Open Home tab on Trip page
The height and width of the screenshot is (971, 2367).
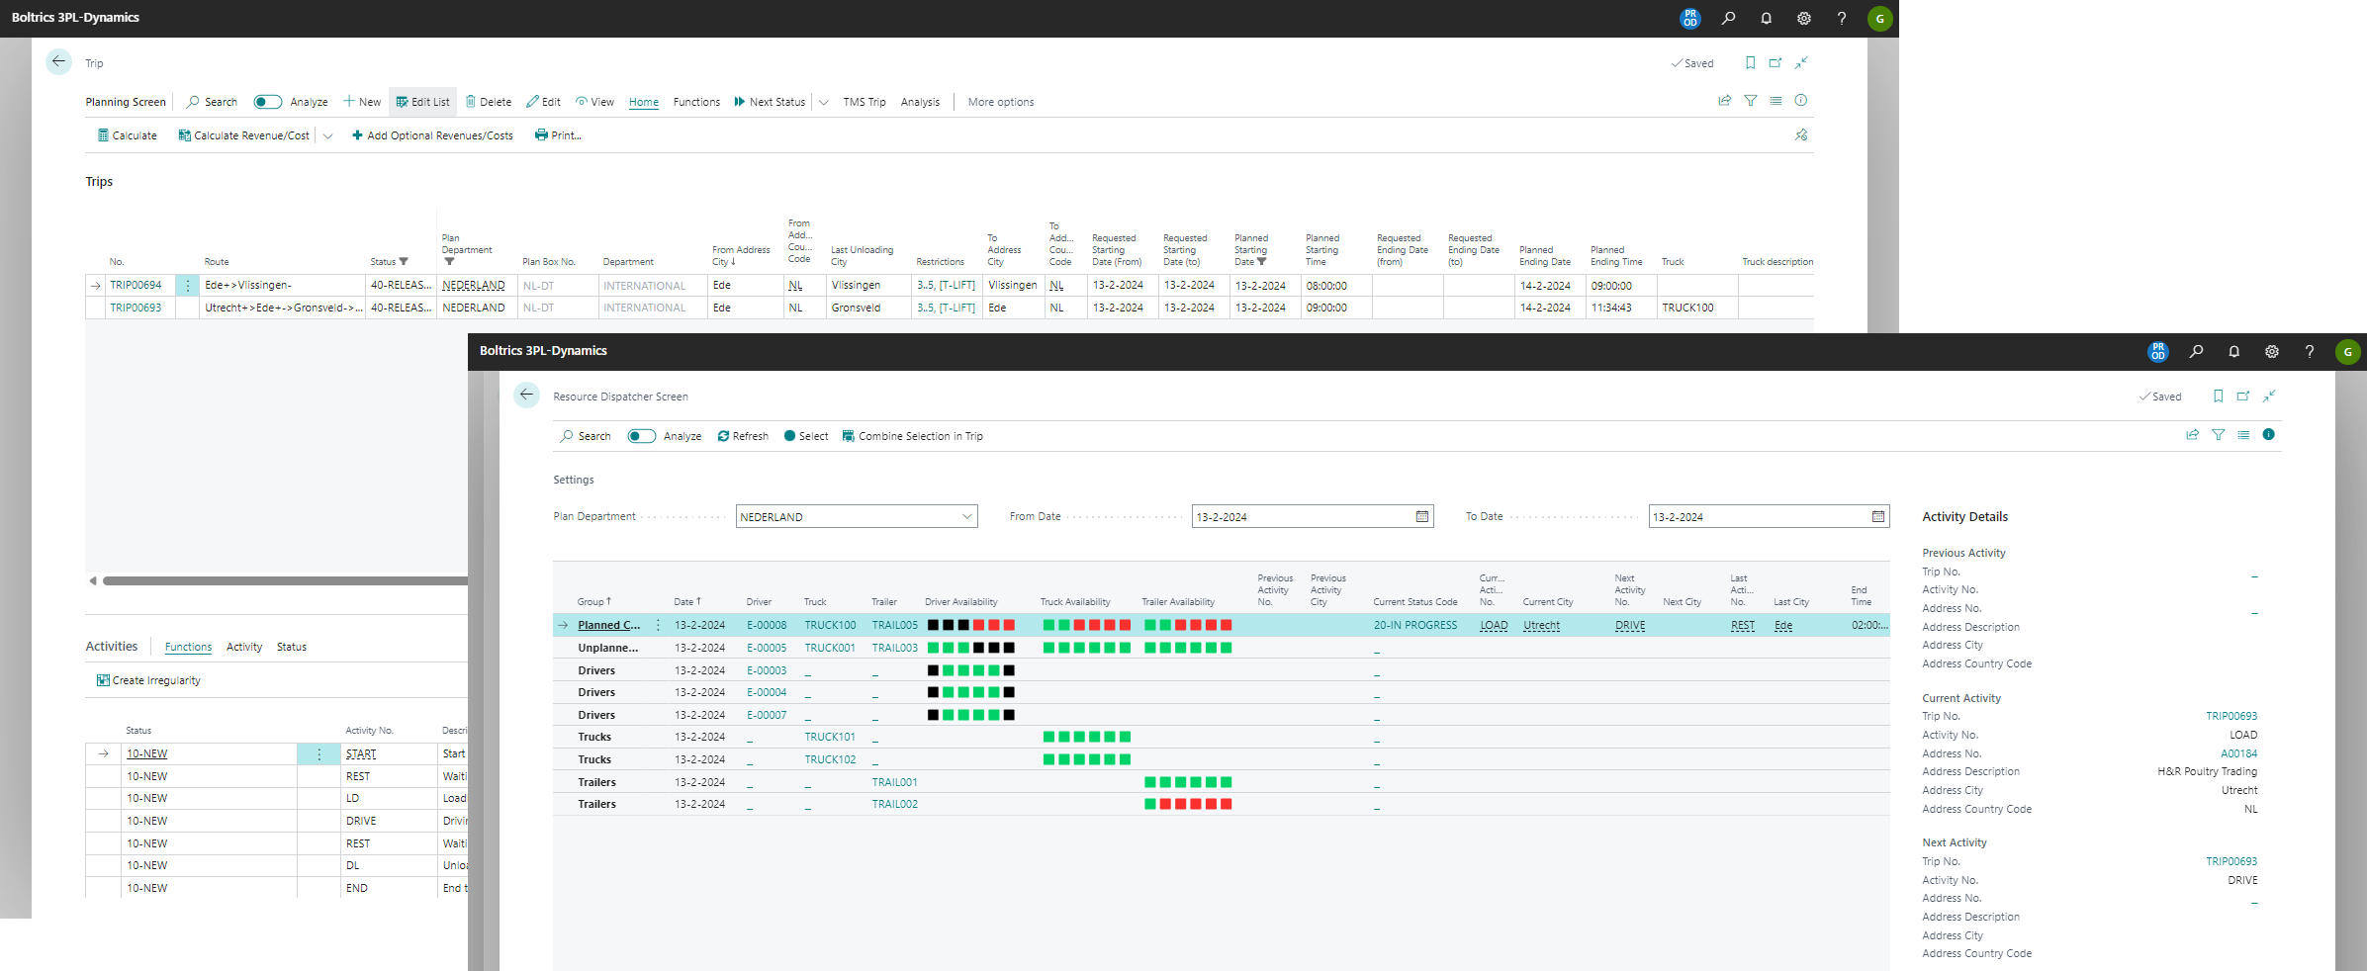coord(644,102)
